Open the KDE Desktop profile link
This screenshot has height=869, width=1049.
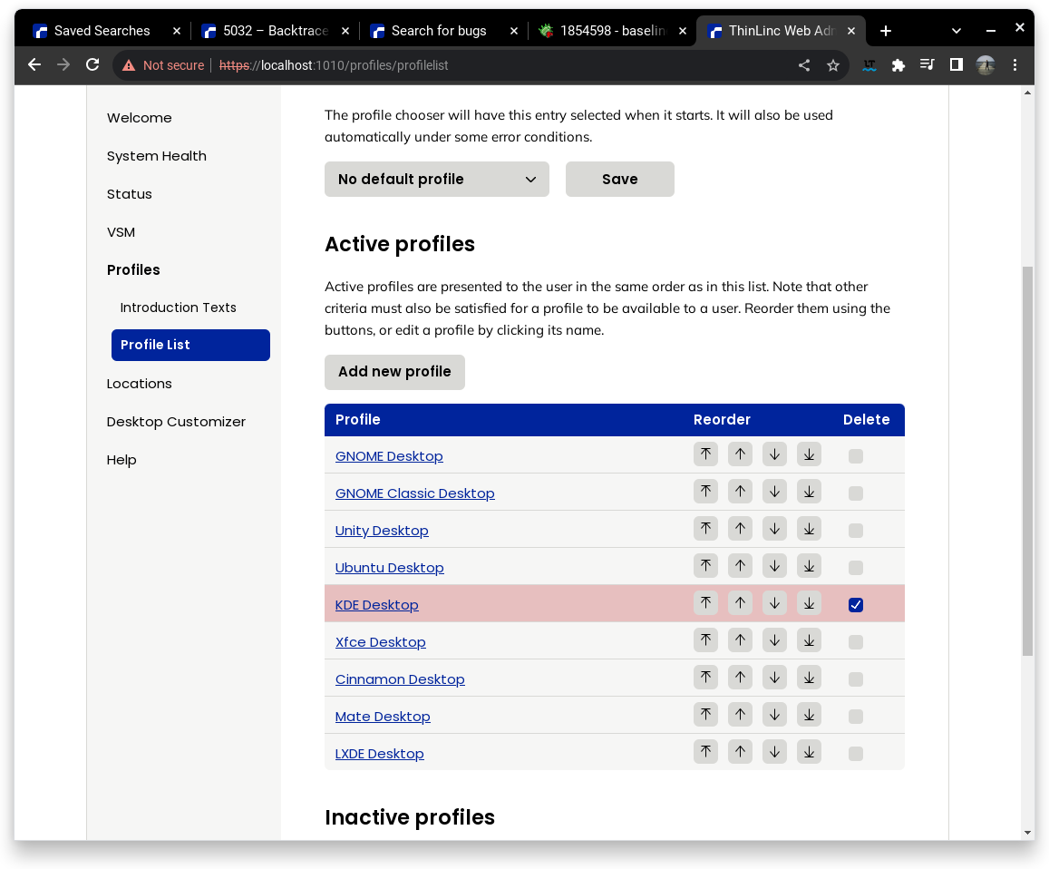click(x=376, y=604)
